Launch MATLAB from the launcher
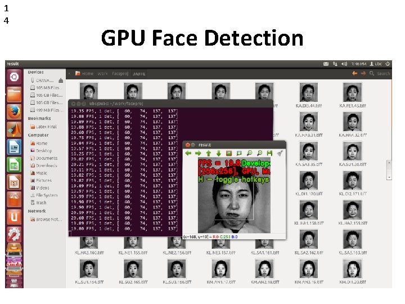Screen dimensions: 405x304 (14, 129)
